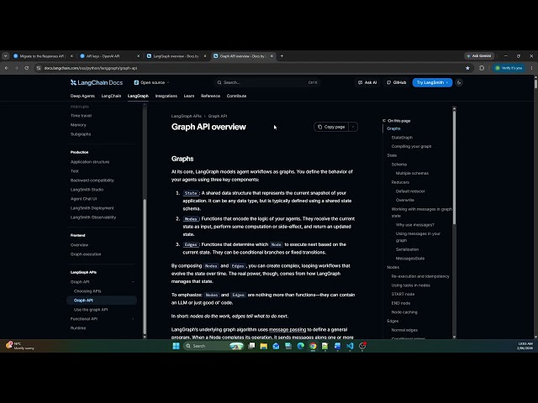Screen dimensions: 538x403
Task: Click the docs Search field
Action: (267, 82)
